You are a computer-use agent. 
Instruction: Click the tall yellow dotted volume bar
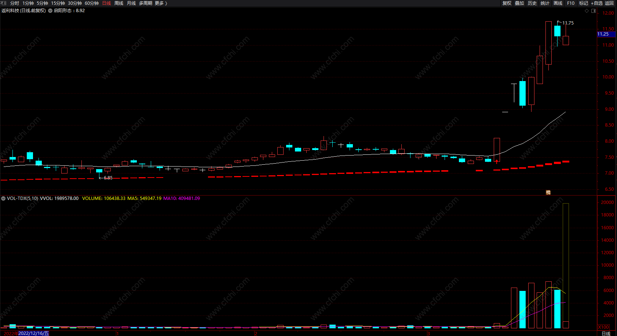(x=566, y=266)
